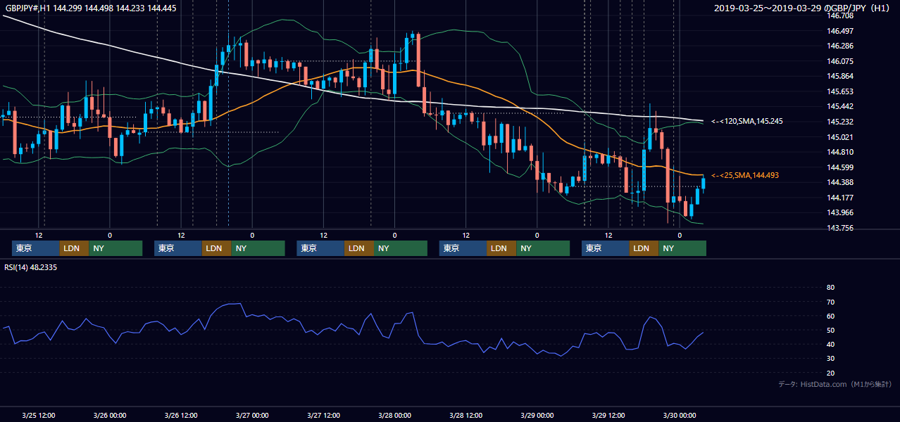Click the RSI scale value 80

tap(830, 288)
